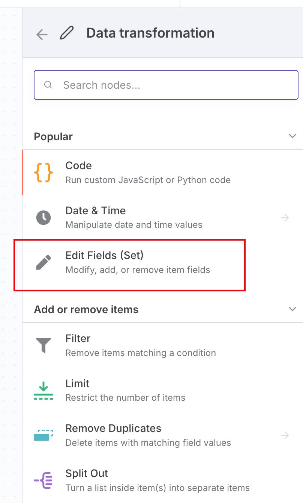
Task: Click the blue Remove Duplicates icon
Action: [43, 435]
